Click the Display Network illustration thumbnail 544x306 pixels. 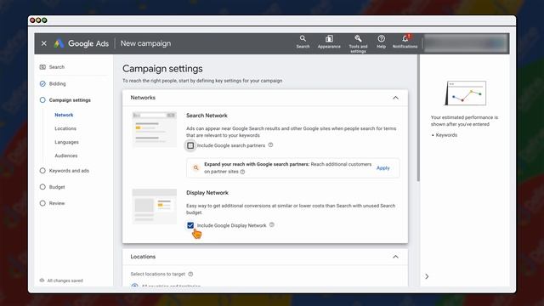[x=155, y=207]
